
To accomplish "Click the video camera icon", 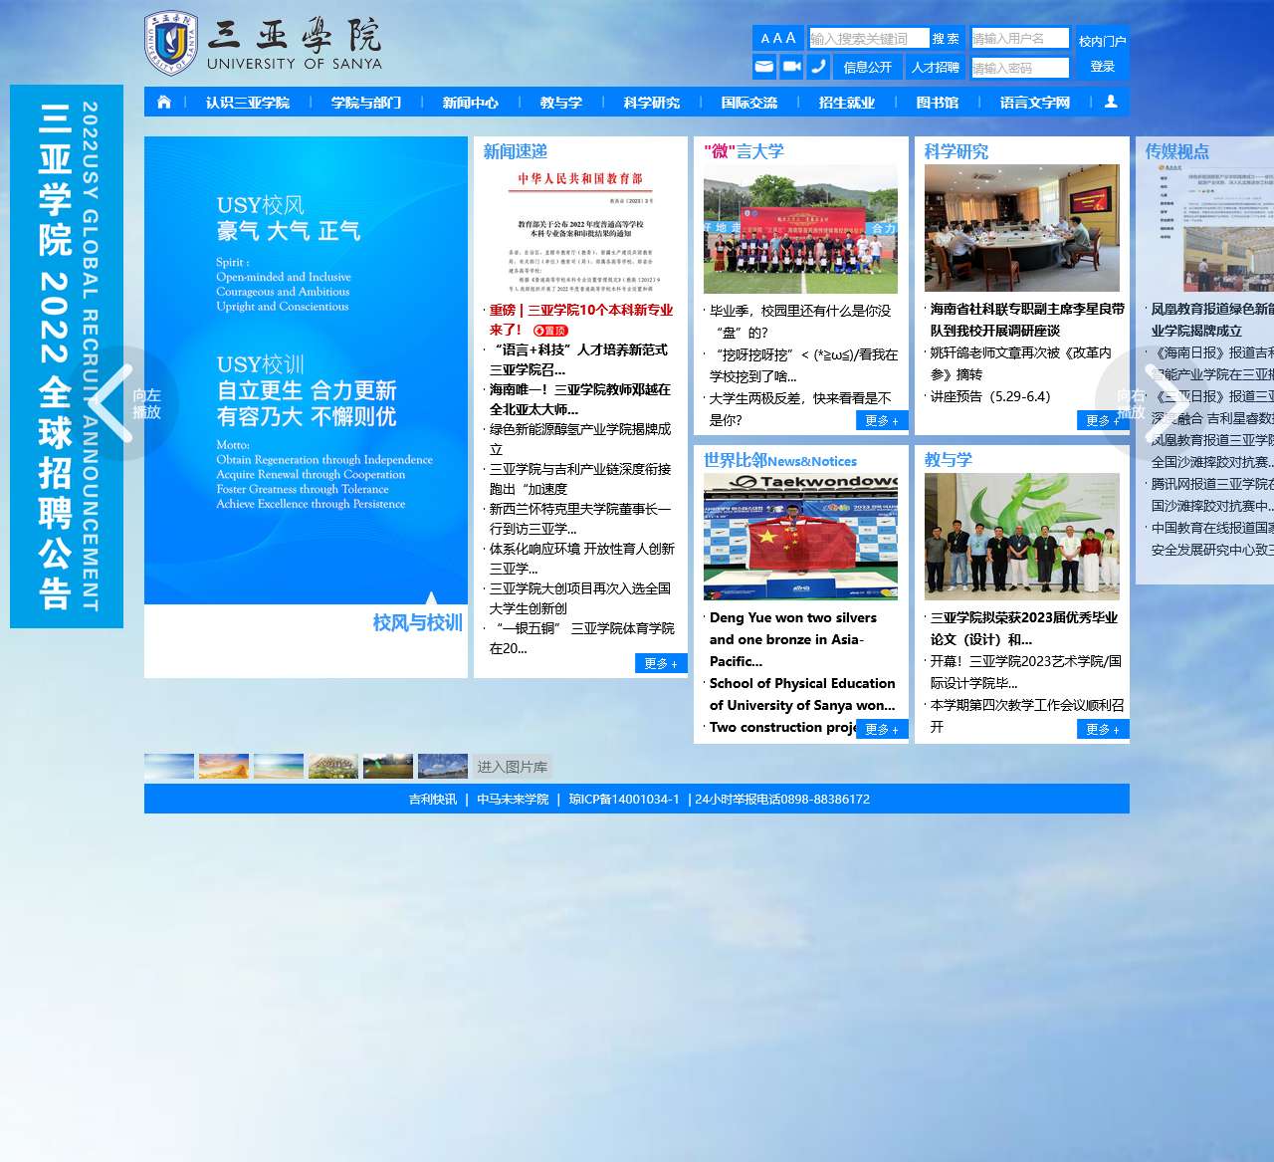I will click(791, 67).
